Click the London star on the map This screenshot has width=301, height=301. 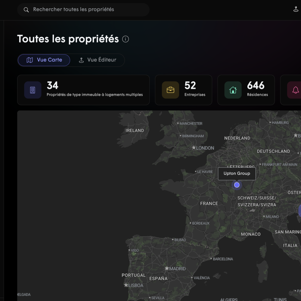(x=194, y=148)
